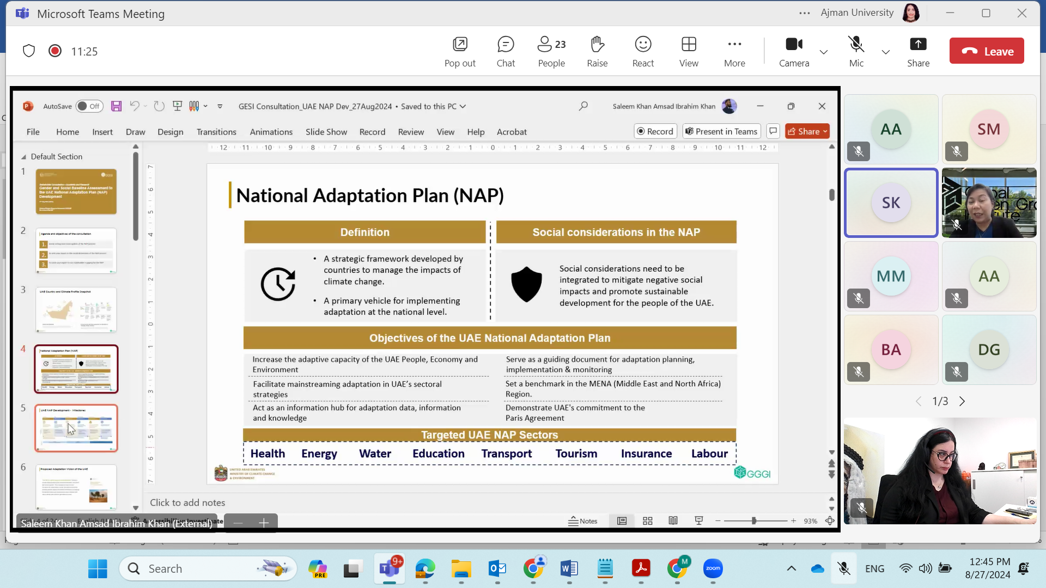Expand Camera options dropdown arrow
This screenshot has height=588, width=1046.
pos(823,52)
